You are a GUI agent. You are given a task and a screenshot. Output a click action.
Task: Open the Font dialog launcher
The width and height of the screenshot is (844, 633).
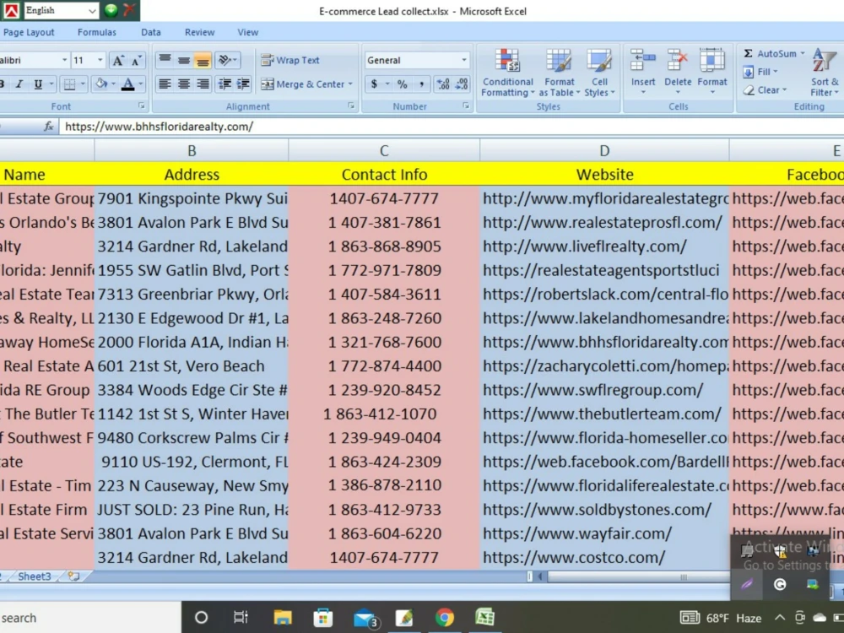point(142,106)
